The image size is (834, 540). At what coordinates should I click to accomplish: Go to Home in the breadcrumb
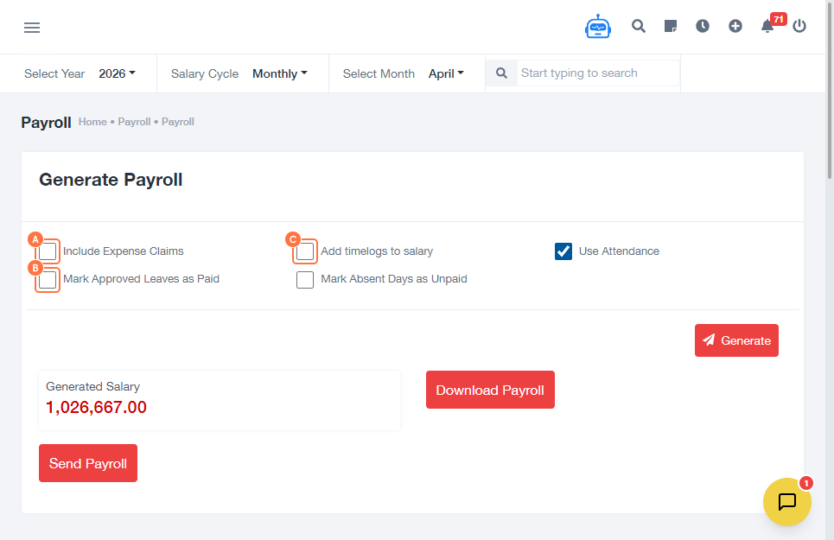pyautogui.click(x=92, y=122)
